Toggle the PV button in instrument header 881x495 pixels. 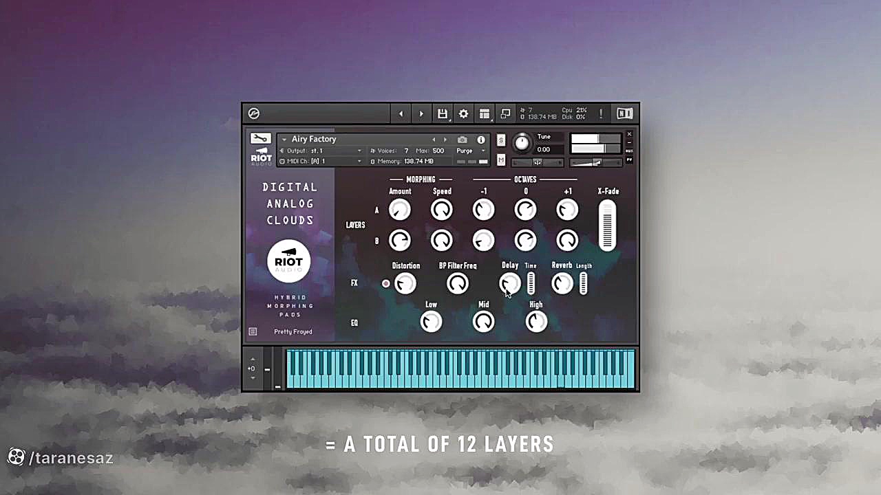[629, 160]
